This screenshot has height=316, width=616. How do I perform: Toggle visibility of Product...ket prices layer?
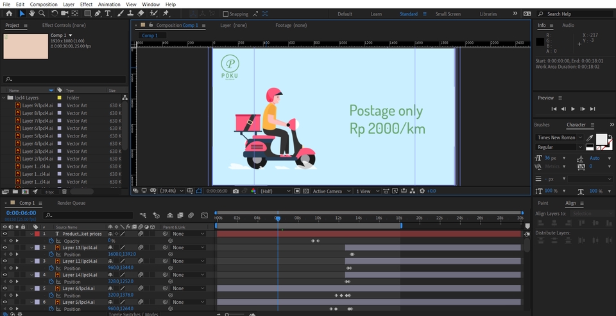5,234
